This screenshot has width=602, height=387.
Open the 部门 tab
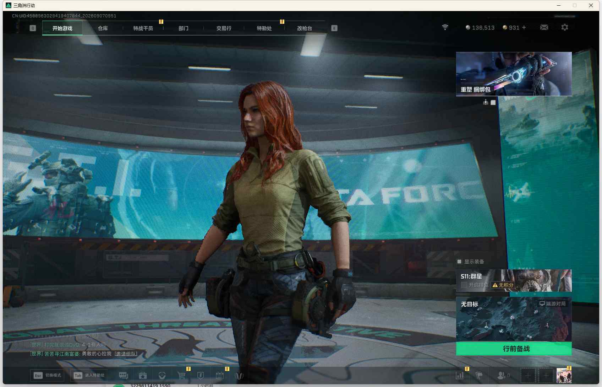click(x=183, y=28)
